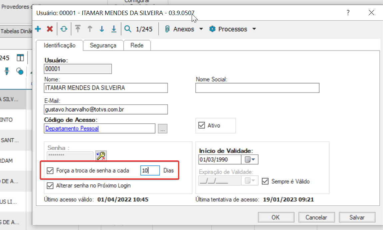383x230 pixels.
Task: Click the help question mark in title bar
Action: pos(348,12)
